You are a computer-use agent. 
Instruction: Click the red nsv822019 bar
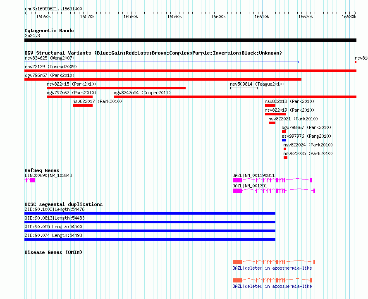point(275,114)
